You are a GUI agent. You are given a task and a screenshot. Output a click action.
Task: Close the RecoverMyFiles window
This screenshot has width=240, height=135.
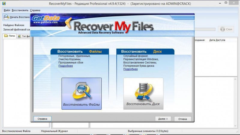tap(234, 3)
